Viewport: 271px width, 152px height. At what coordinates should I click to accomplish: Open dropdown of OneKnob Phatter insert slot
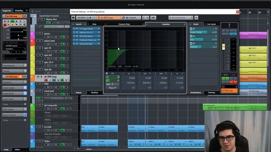99,40
